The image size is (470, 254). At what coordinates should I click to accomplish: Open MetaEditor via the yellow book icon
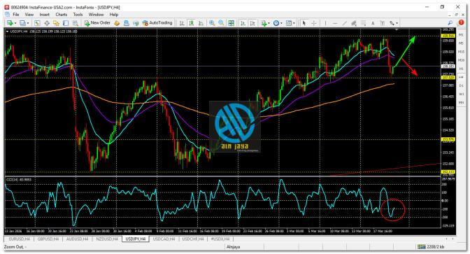click(117, 23)
